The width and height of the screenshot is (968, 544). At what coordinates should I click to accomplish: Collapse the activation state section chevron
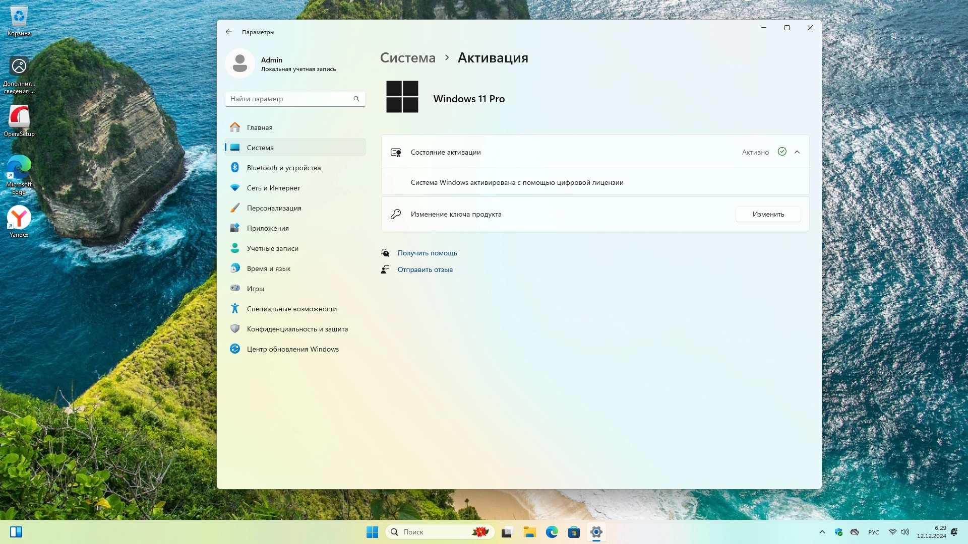point(797,152)
